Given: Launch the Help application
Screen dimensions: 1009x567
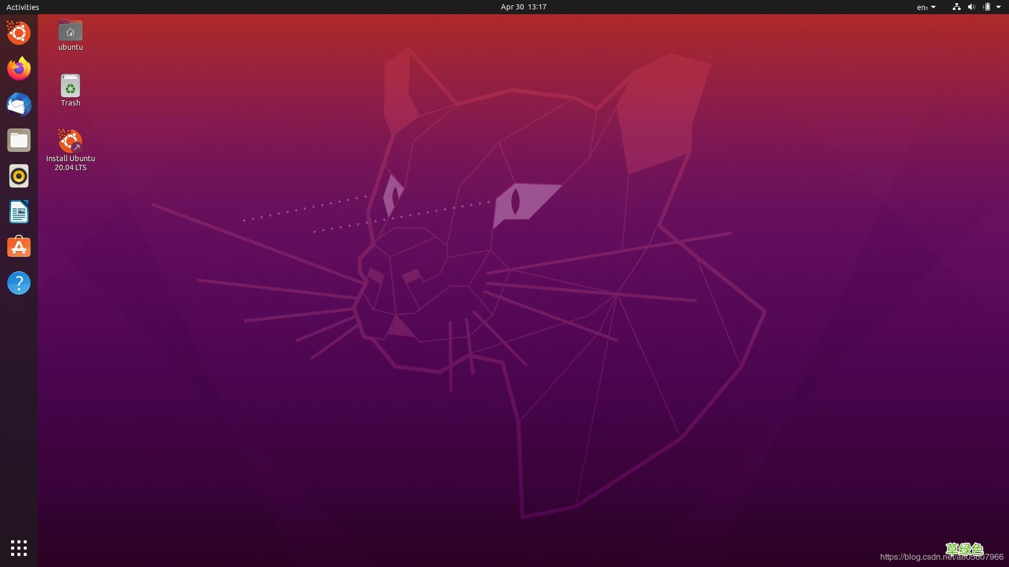Looking at the screenshot, I should coord(18,283).
